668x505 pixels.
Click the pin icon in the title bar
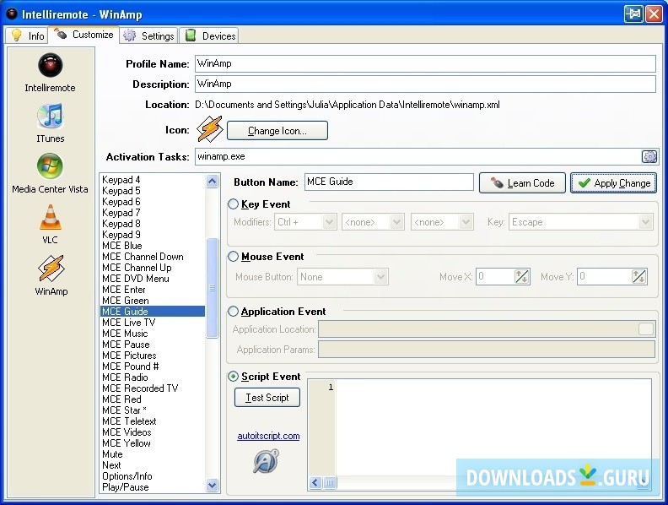pos(633,14)
